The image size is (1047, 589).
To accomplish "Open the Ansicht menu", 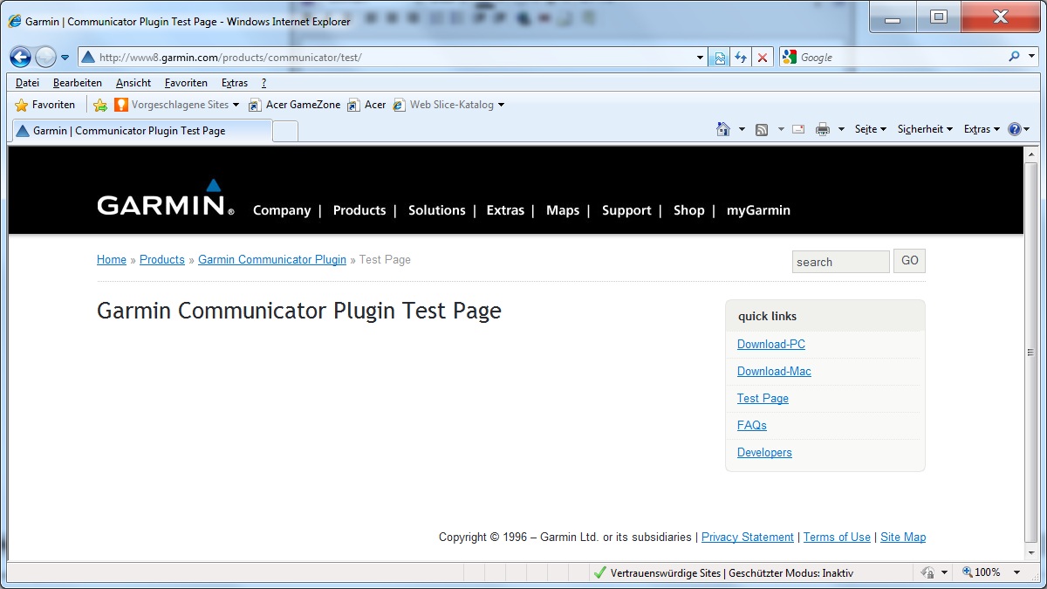I will pyautogui.click(x=133, y=83).
